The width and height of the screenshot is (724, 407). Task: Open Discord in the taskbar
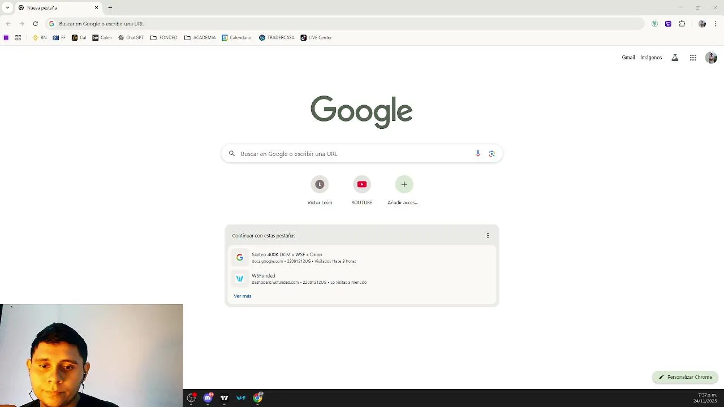tap(208, 398)
